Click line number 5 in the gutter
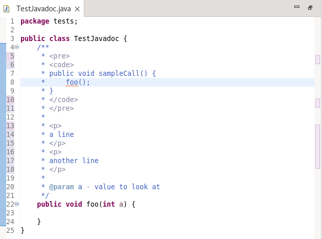 click(x=12, y=56)
